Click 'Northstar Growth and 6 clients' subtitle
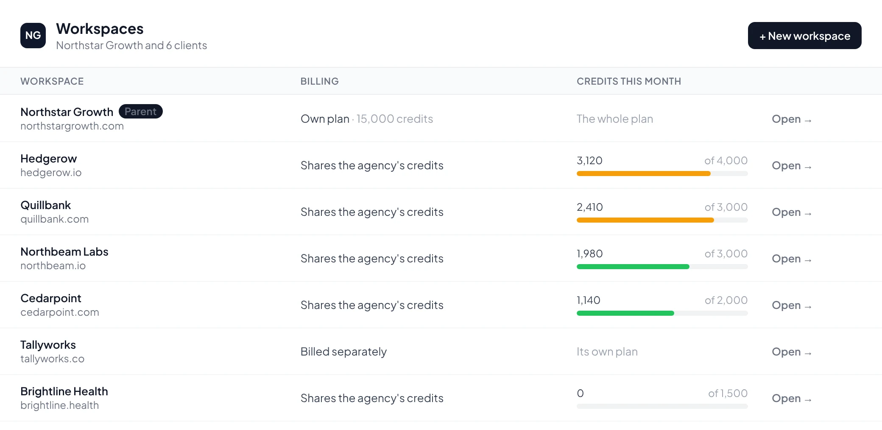 [131, 45]
